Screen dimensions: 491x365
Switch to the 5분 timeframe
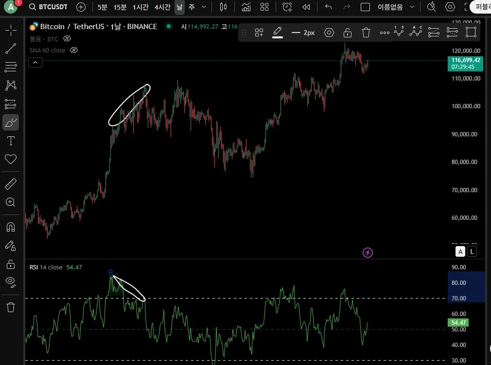click(103, 7)
